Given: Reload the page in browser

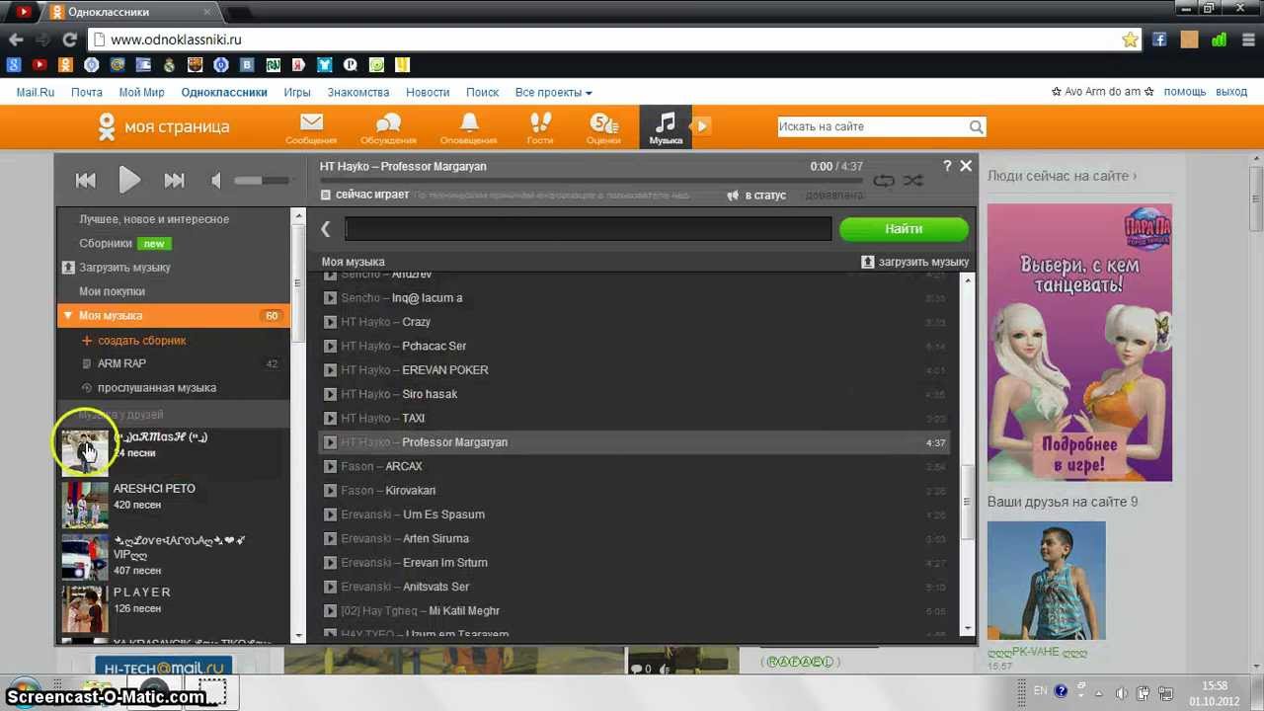Looking at the screenshot, I should click(x=69, y=39).
